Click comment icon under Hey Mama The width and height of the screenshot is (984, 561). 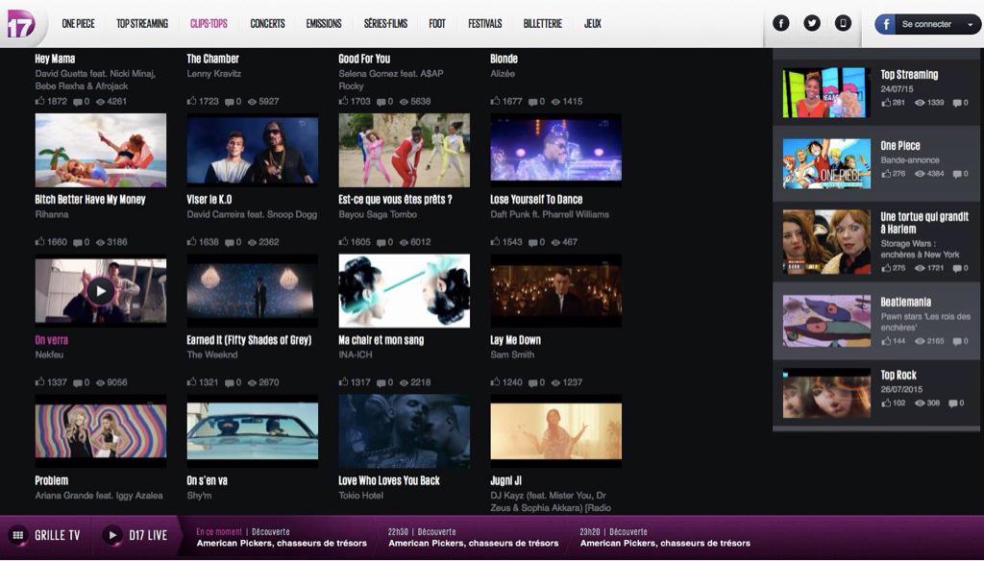(x=77, y=102)
